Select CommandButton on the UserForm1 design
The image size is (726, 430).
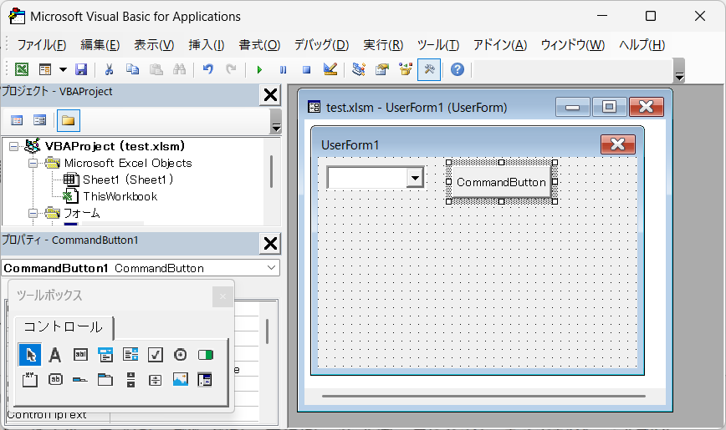tap(502, 182)
